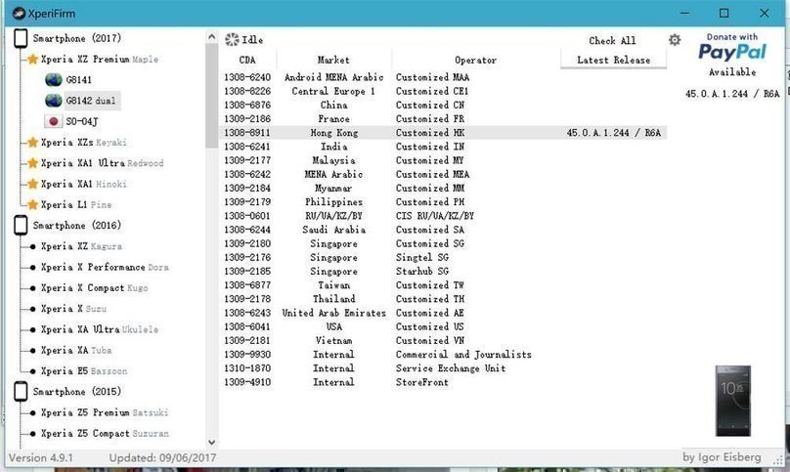Screen dimensions: 790x472
Task: Select the Hong Kong Customized HK row
Action: [443, 133]
